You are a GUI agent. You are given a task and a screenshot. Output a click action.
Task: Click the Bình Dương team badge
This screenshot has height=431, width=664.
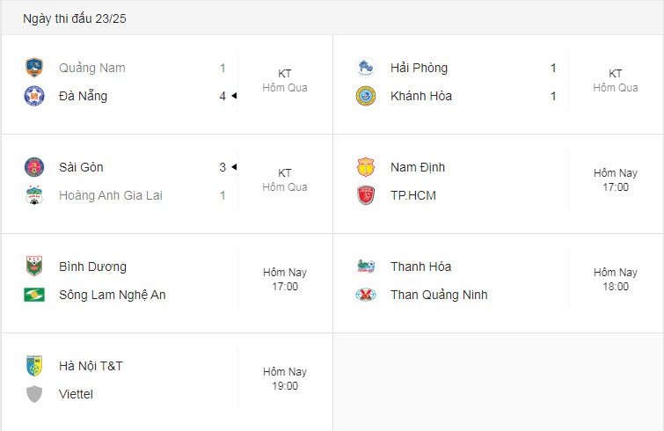34,267
